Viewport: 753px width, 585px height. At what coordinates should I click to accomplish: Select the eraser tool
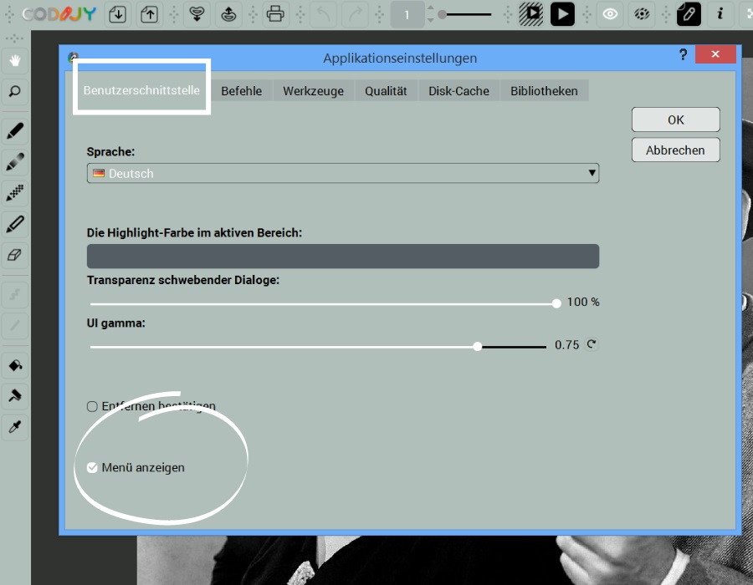point(15,255)
